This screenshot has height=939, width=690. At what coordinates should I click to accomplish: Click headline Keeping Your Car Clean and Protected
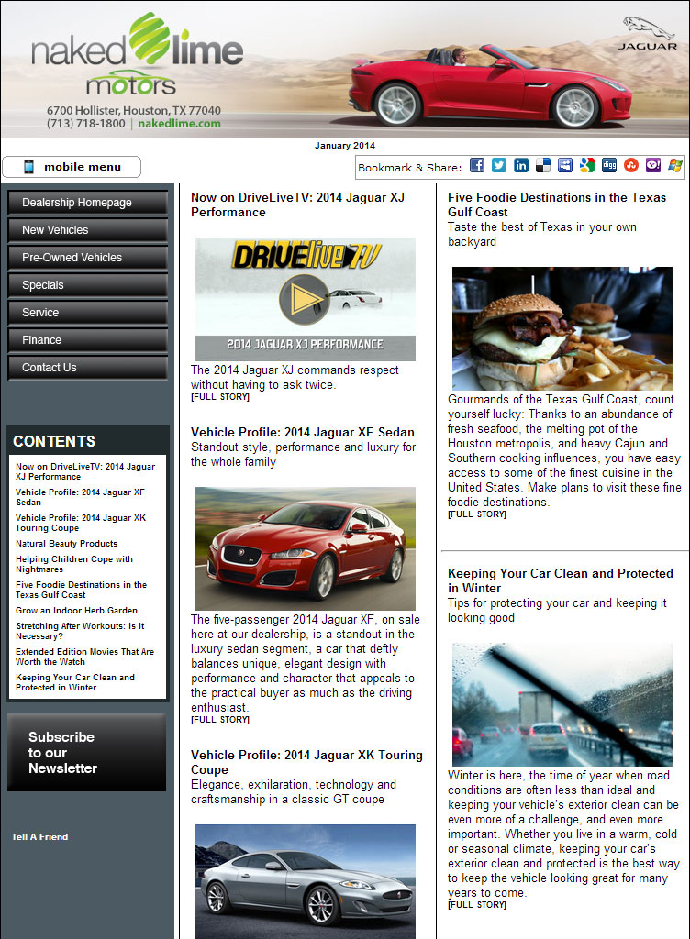560,580
